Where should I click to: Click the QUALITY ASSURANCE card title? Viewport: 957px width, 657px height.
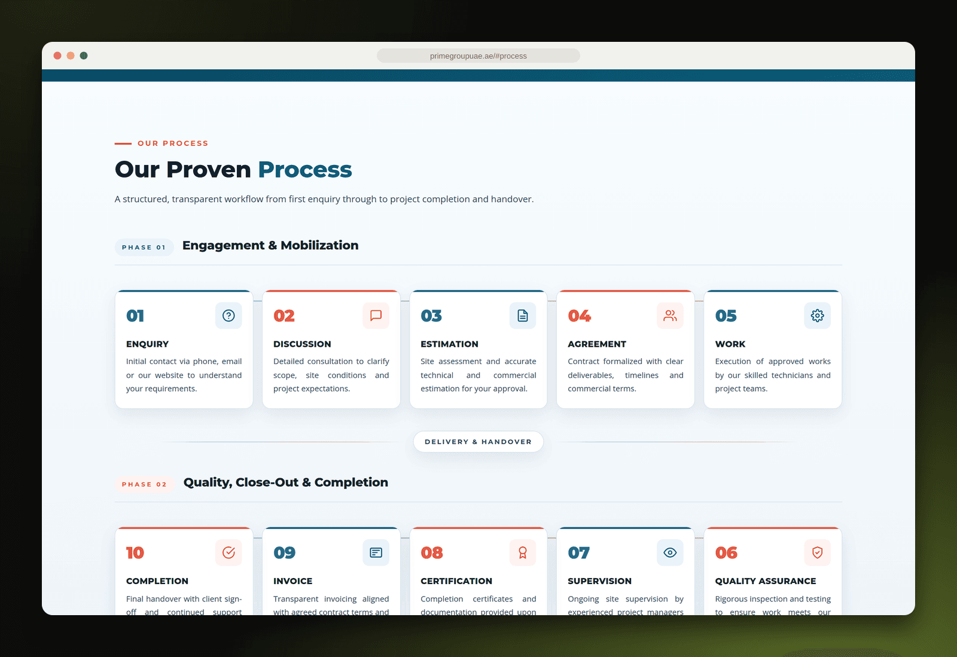click(766, 581)
